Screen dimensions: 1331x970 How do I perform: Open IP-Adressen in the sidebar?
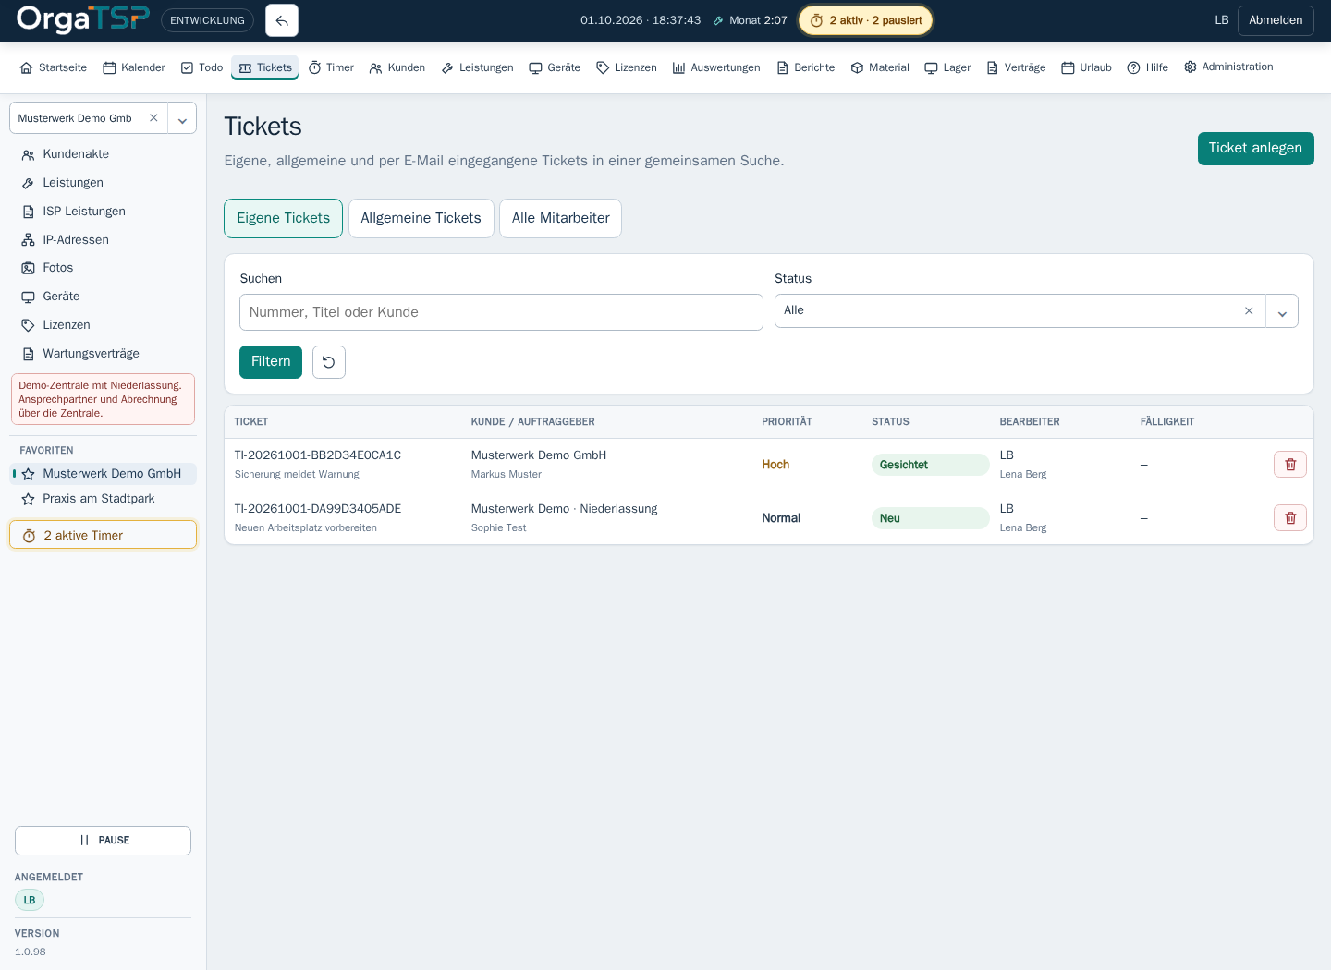(104, 240)
